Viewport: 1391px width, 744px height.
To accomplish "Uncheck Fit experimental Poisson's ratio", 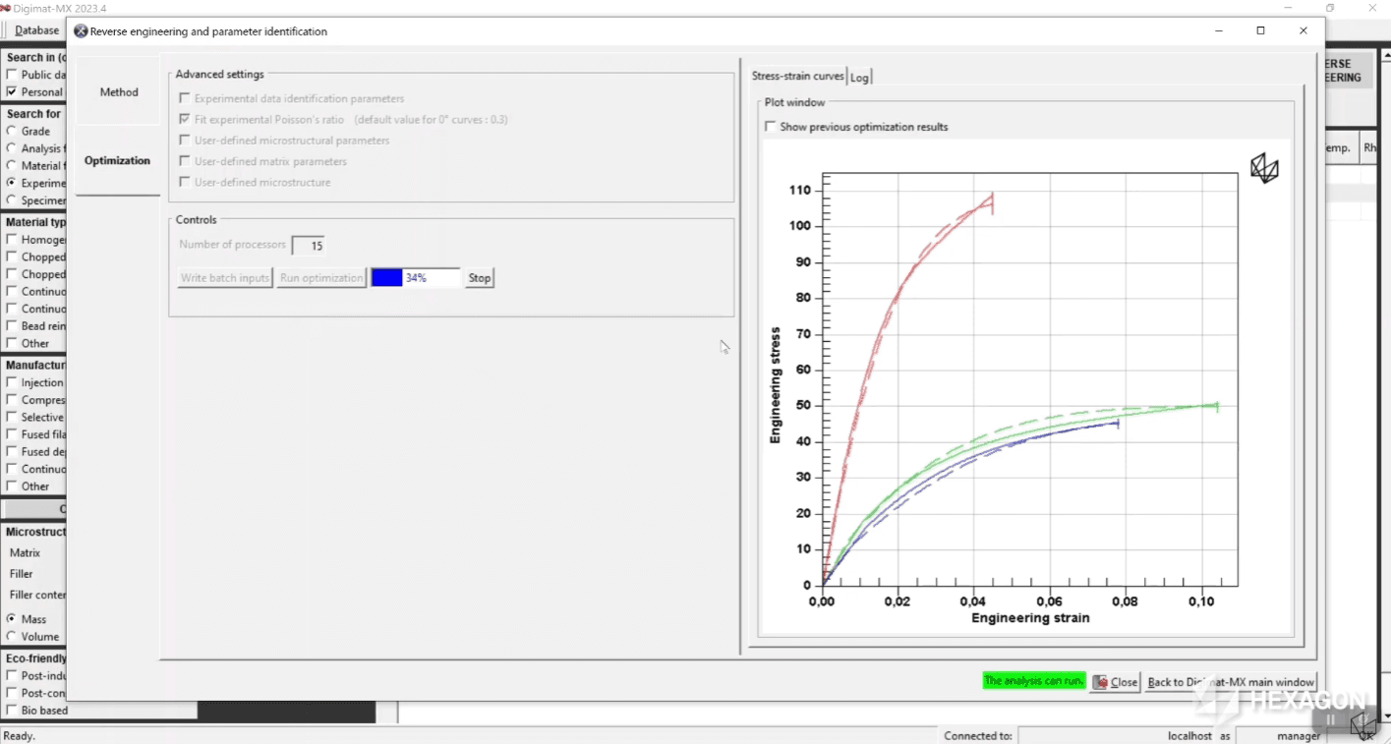I will pyautogui.click(x=184, y=119).
